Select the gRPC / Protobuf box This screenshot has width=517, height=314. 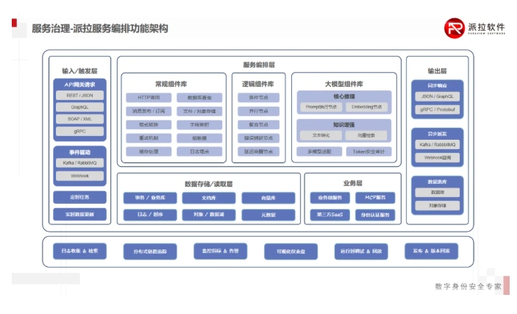pyautogui.click(x=438, y=110)
